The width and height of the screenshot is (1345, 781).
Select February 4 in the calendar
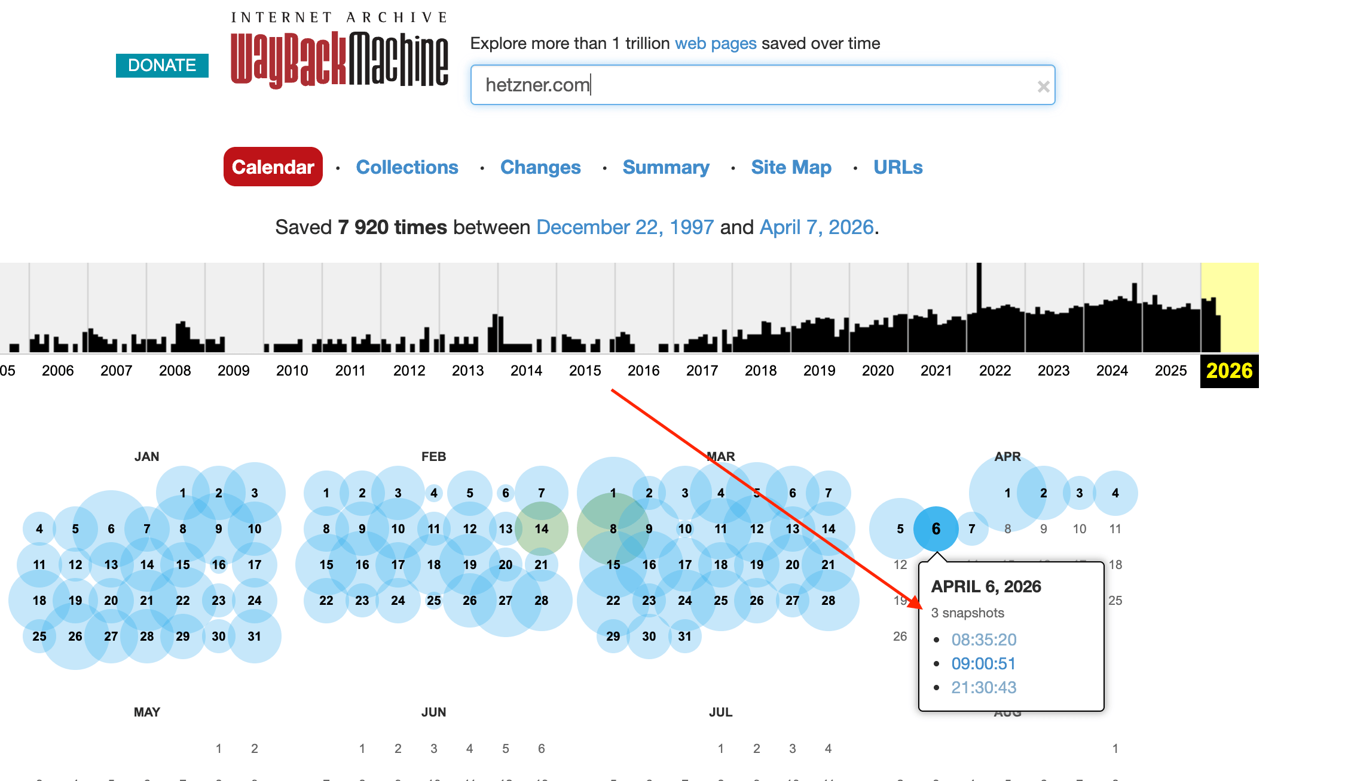coord(434,493)
